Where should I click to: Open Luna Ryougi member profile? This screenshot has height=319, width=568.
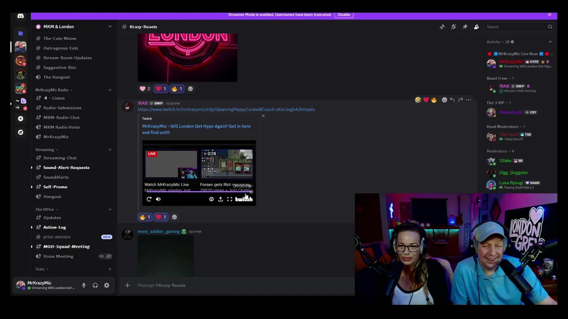[x=519, y=185]
